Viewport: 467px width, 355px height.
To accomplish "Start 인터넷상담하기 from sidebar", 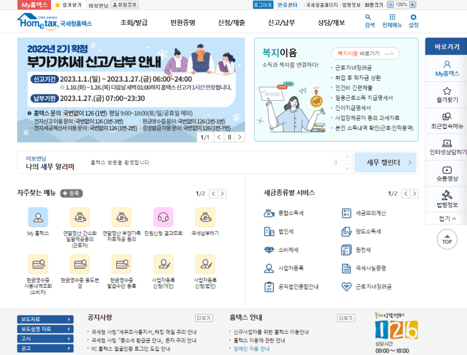I will tap(447, 147).
